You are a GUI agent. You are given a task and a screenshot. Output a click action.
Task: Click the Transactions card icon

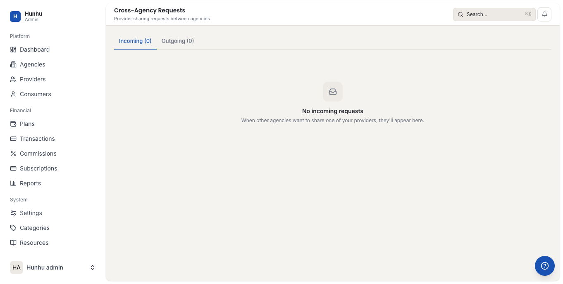click(x=13, y=139)
